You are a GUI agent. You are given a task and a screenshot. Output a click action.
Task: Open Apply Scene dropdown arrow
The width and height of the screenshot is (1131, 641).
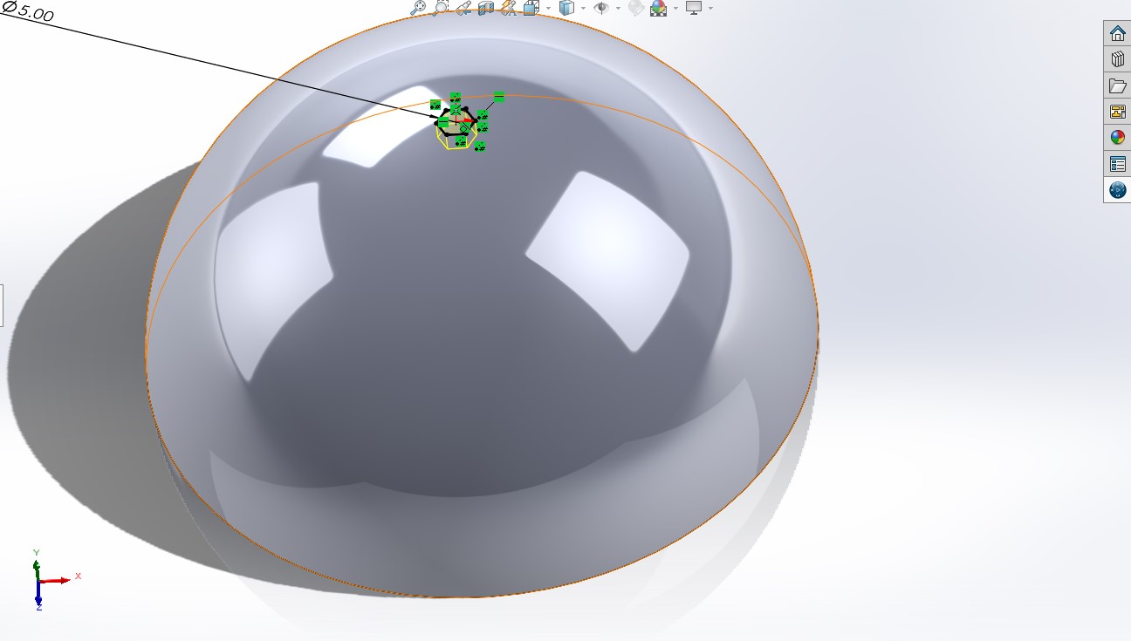click(x=675, y=8)
